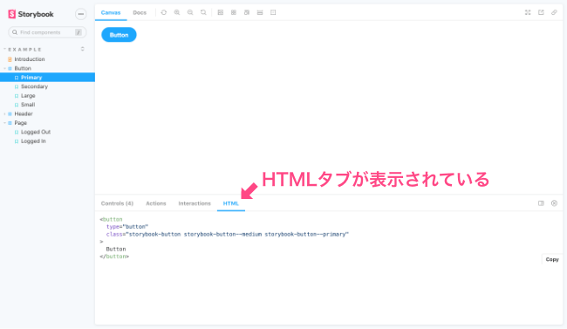Viewport: 567px width, 329px height.
Task: Toggle the outline tool in toolbar
Action: pyautogui.click(x=273, y=12)
